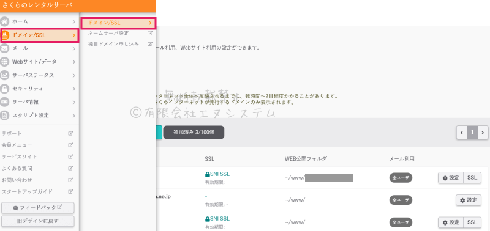Click external link icon beside 独自ドメイン申し込み
The image size is (490, 231).
point(150,44)
